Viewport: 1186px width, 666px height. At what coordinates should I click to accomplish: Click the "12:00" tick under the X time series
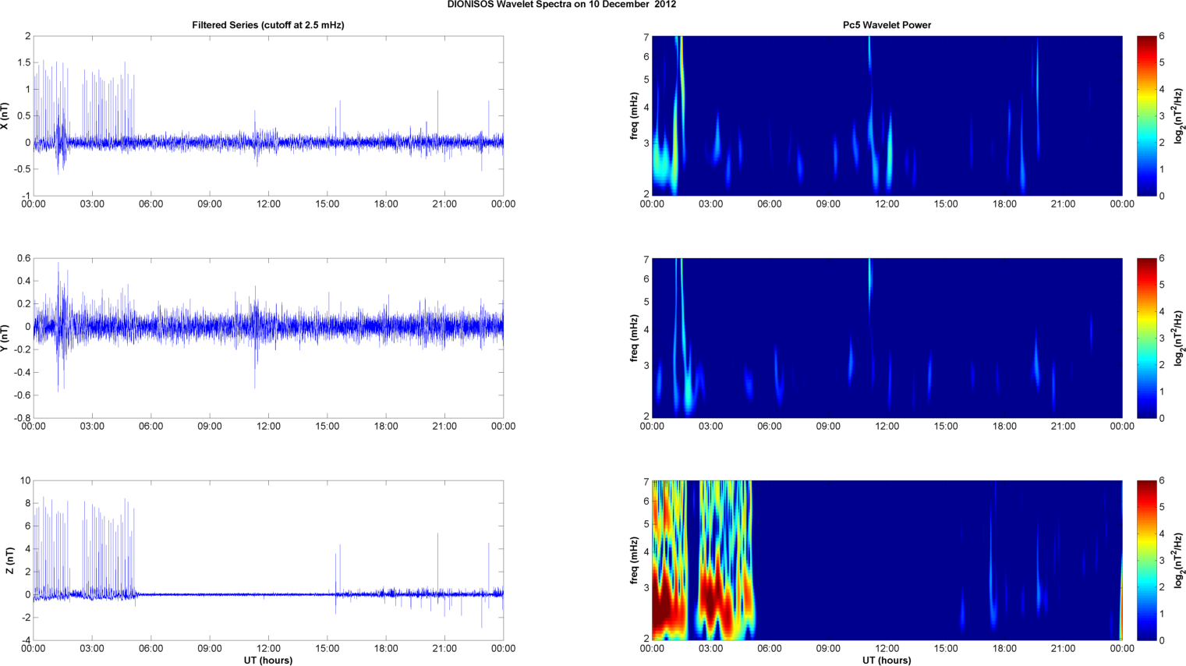(268, 204)
